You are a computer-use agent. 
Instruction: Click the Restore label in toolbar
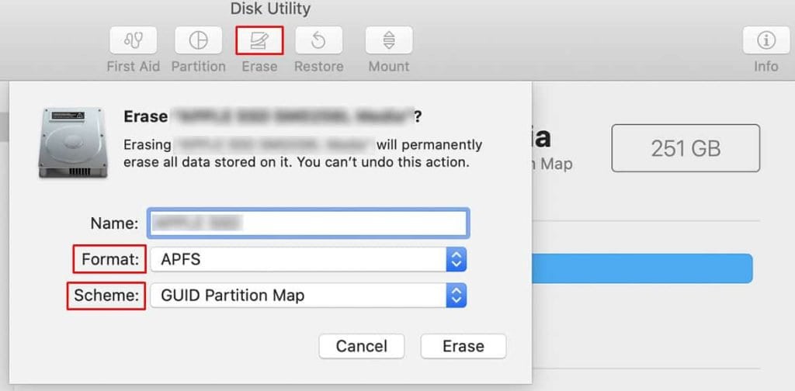[319, 67]
